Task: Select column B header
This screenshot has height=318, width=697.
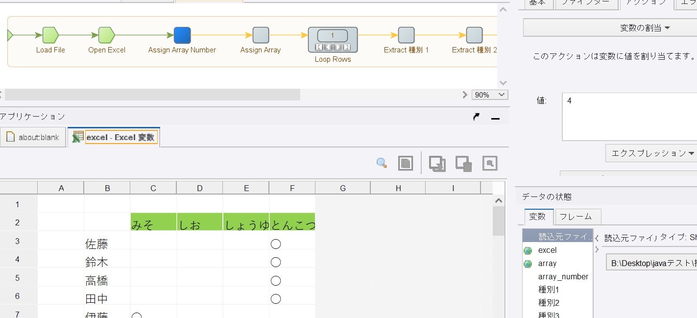Action: point(107,188)
